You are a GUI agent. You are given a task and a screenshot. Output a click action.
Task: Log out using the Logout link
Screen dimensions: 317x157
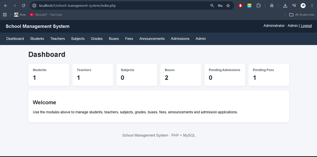[x=306, y=26]
